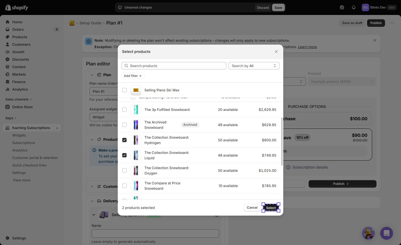Check The 3p Fulfilled Snowboard checkbox

point(124,110)
